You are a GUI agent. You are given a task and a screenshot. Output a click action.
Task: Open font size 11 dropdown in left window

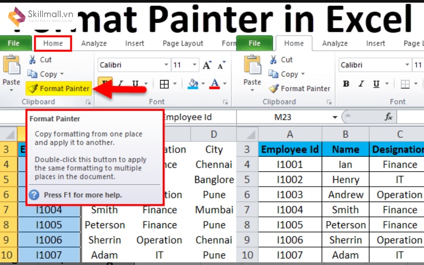[194, 65]
